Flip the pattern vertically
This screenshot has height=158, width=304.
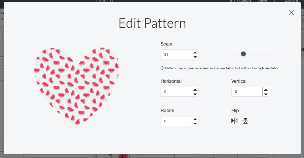[x=245, y=121]
